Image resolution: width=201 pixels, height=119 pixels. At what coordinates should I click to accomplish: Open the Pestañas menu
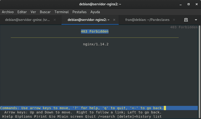80,12
